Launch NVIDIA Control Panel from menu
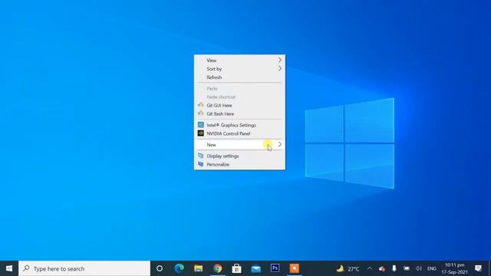 (239, 133)
